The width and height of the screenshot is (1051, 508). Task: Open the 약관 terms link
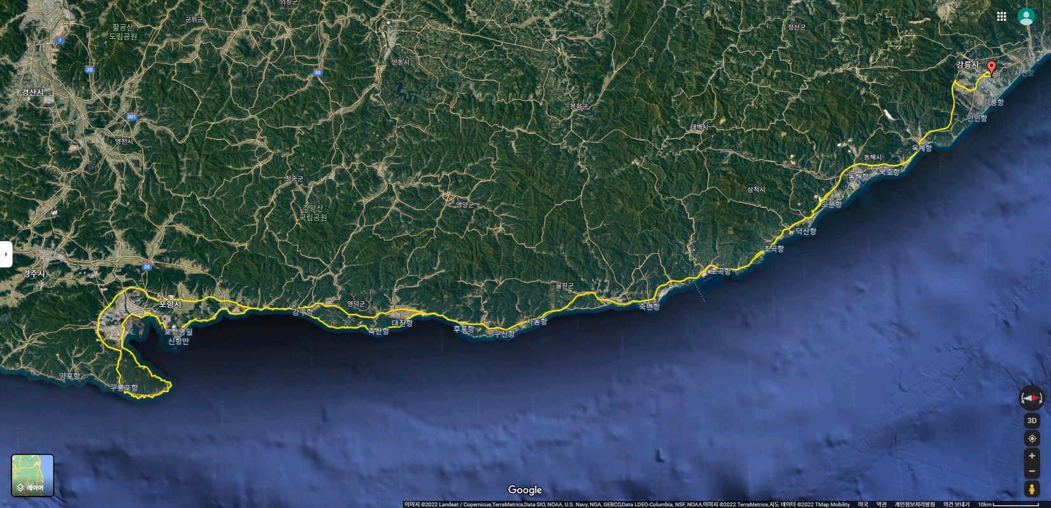881,504
